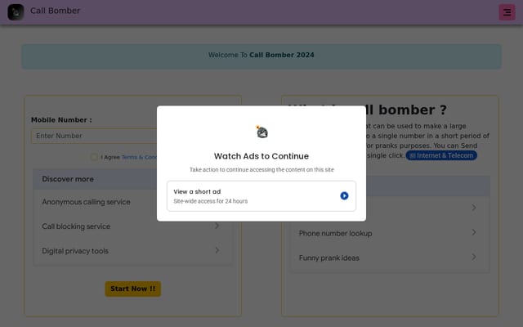The width and height of the screenshot is (523, 327).
Task: Click the Mobile Number input field
Action: click(94, 136)
